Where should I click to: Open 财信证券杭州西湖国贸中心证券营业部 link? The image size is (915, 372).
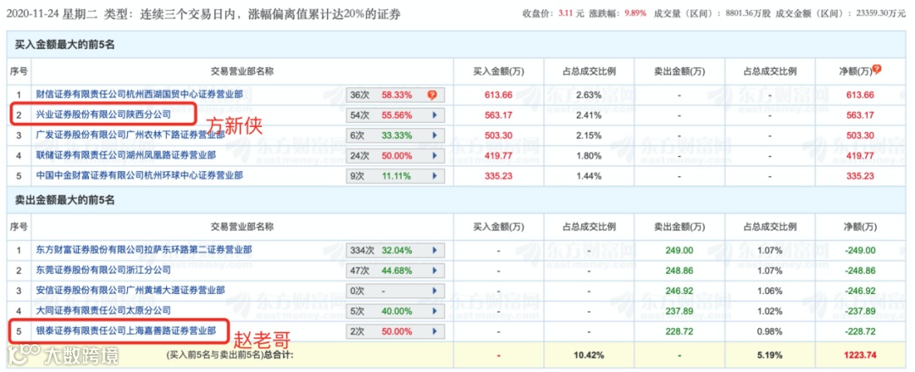coord(140,94)
